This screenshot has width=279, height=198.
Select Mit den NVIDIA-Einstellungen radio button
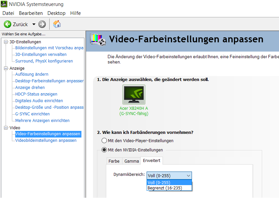point(104,150)
